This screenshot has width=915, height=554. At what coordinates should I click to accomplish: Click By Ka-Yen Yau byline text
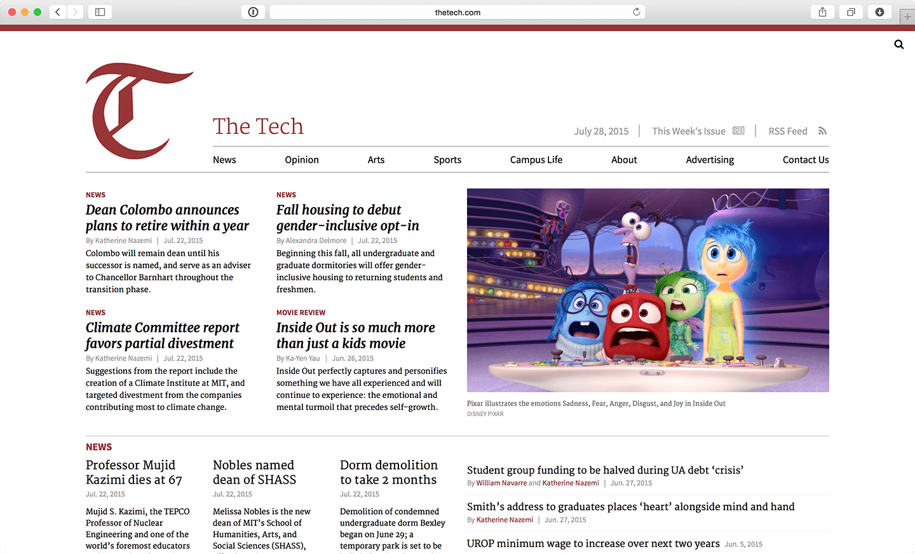[298, 359]
